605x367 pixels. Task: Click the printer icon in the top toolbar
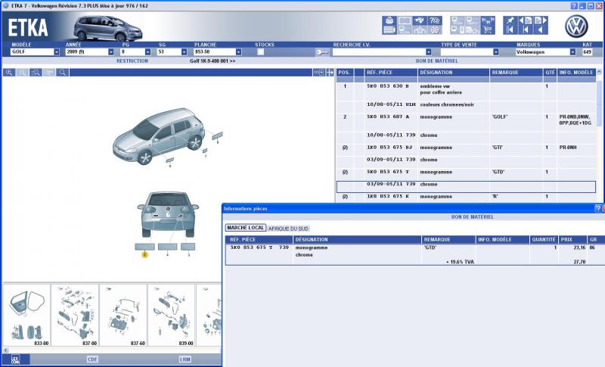pos(389,20)
